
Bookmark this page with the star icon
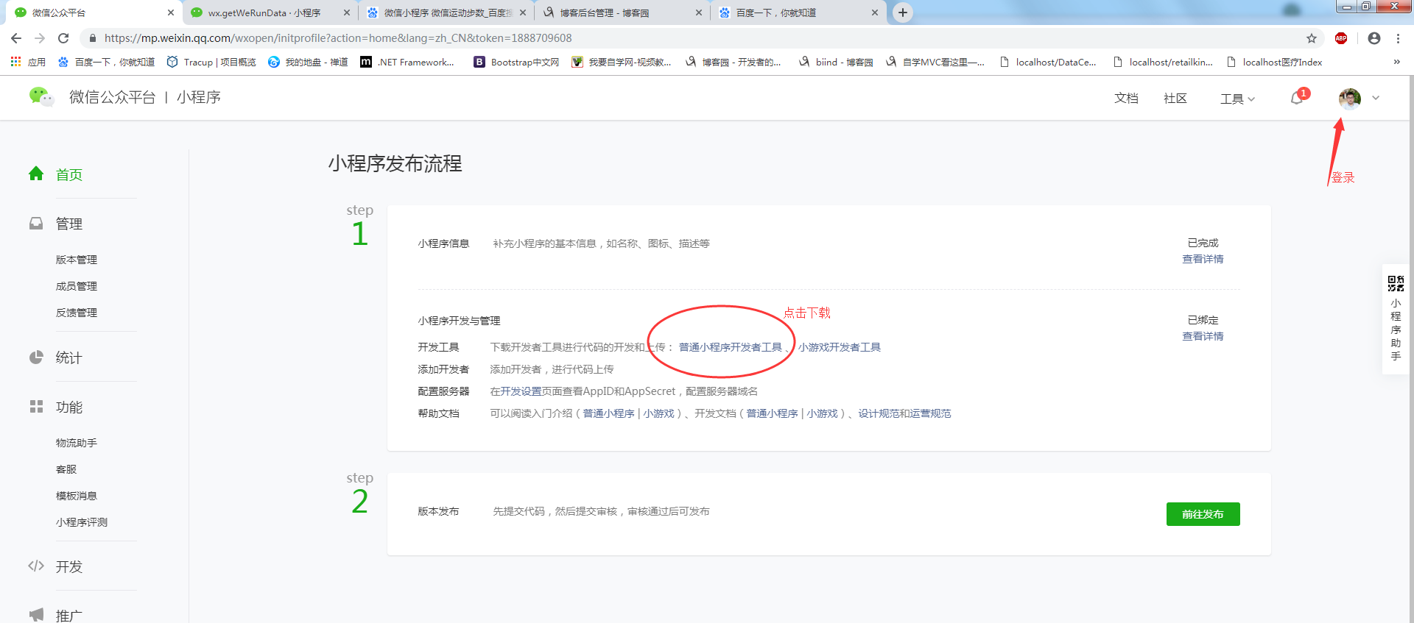coord(1312,38)
